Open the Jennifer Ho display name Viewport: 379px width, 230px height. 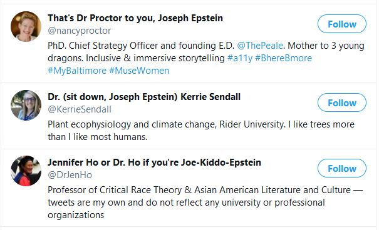tap(154, 162)
